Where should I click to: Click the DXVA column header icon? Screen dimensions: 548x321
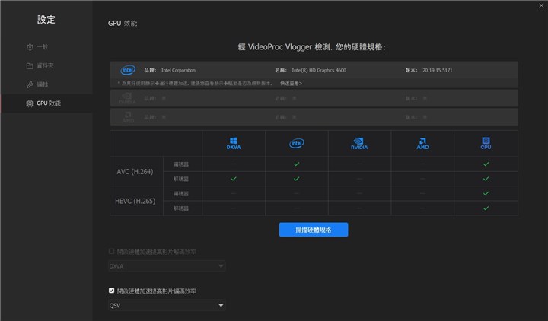[234, 143]
